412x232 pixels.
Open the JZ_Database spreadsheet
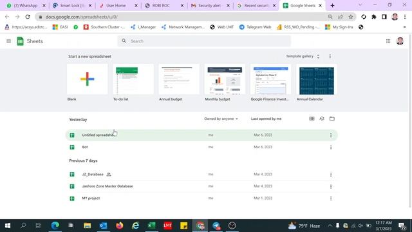pos(201,175)
